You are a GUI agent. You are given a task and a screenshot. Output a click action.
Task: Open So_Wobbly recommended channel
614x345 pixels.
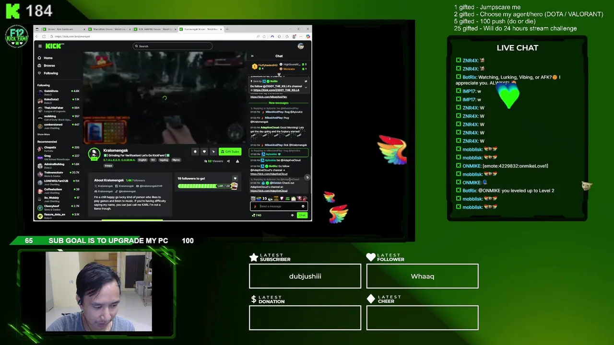tap(58, 198)
